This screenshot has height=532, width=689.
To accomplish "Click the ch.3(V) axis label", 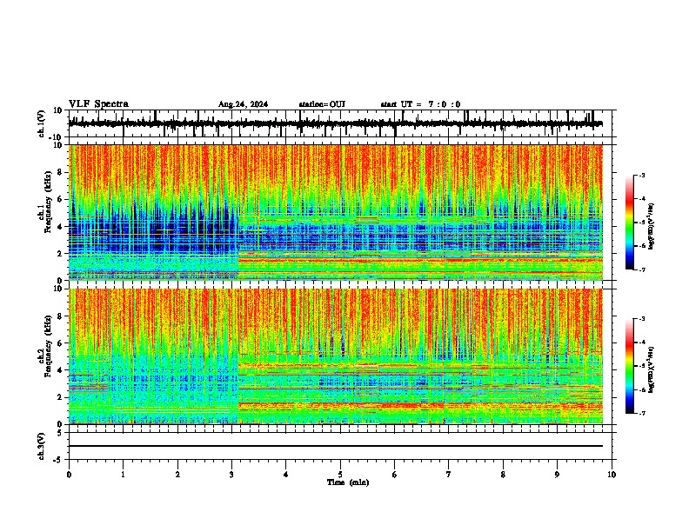I will pyautogui.click(x=42, y=446).
